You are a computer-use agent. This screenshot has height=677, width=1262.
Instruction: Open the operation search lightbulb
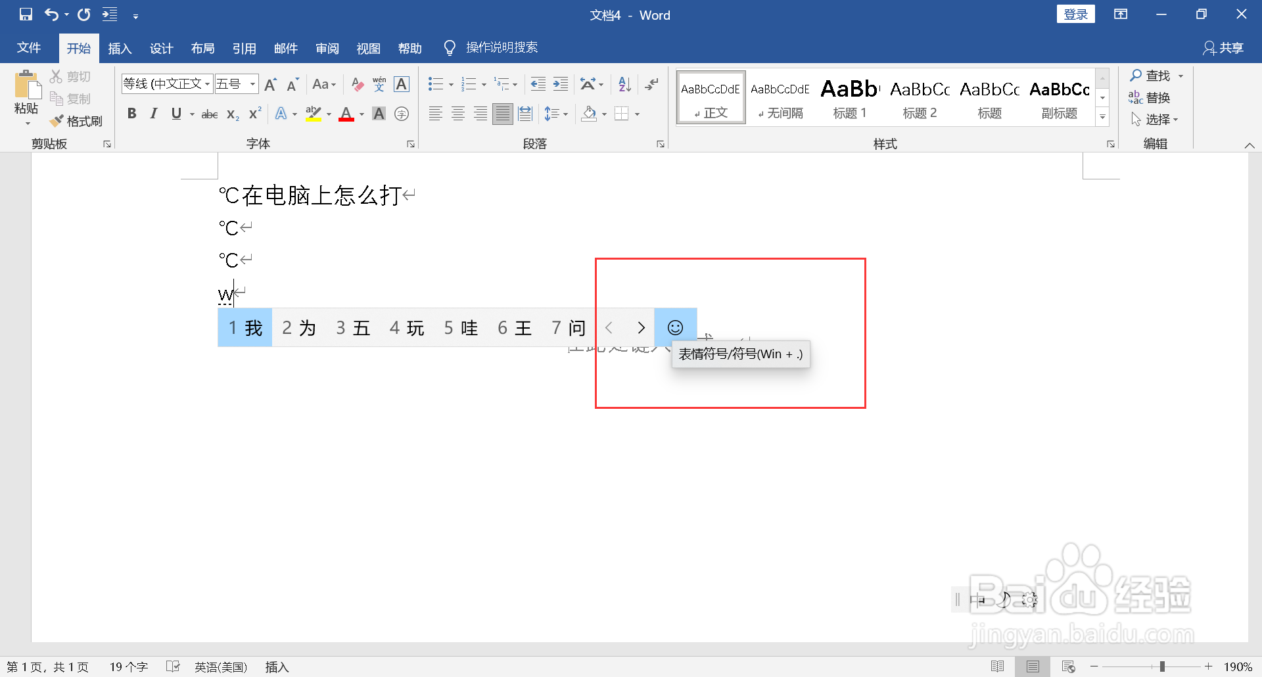click(x=450, y=48)
